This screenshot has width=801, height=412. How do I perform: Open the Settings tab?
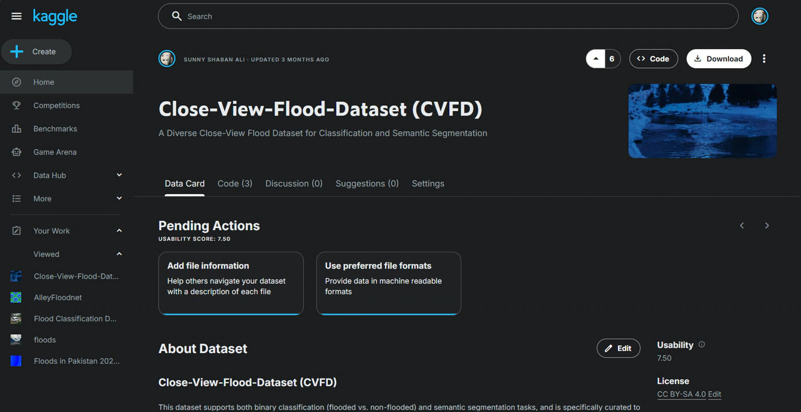[428, 184]
